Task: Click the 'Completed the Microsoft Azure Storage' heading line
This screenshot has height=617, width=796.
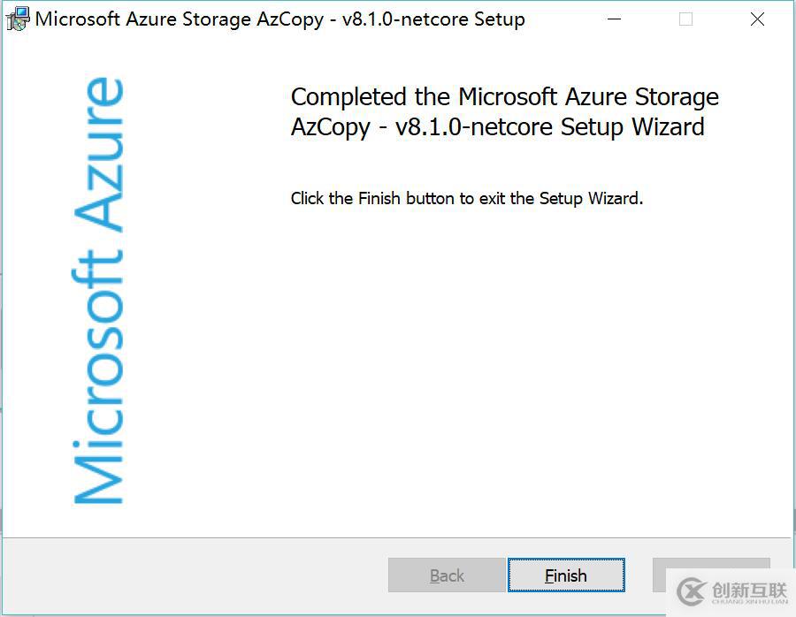Action: pos(505,97)
